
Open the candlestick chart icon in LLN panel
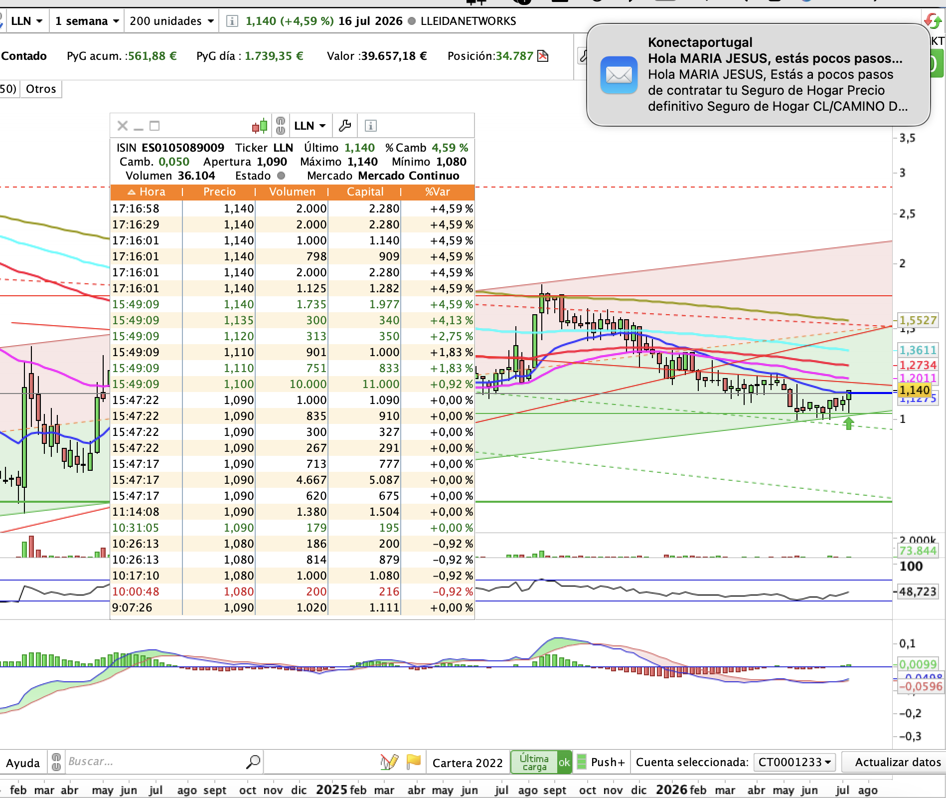tap(260, 126)
